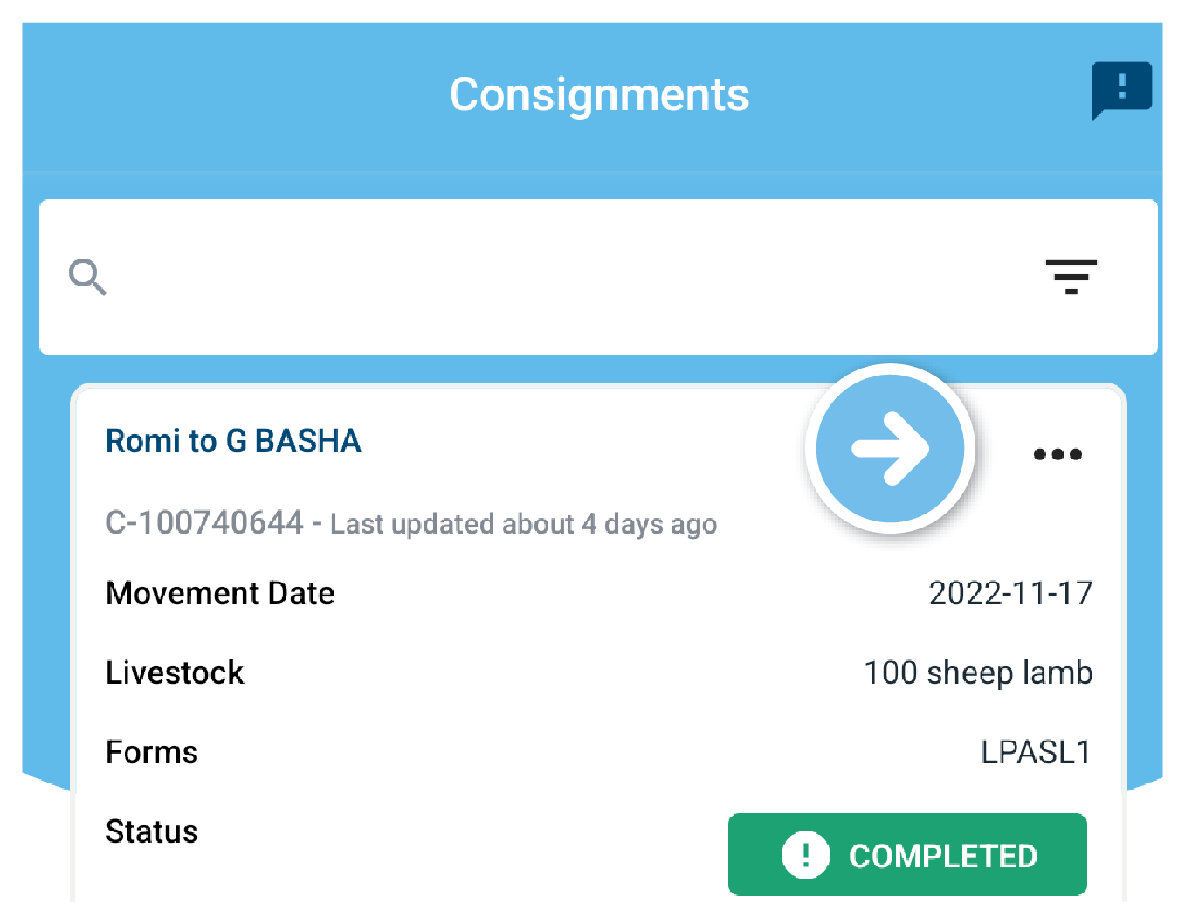The width and height of the screenshot is (1185, 924).
Task: Click the Movement Date value 2022-11-17
Action: tap(1010, 594)
